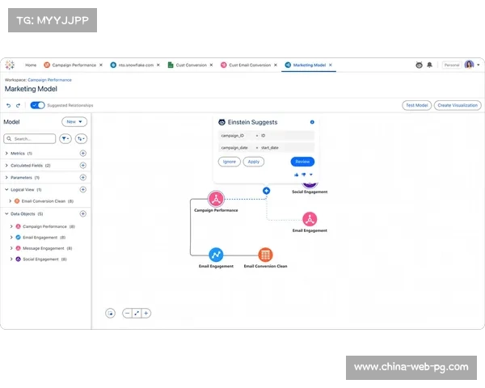This screenshot has width=485, height=388.
Task: Give thumbs up to Einstein suggestion
Action: 297,174
